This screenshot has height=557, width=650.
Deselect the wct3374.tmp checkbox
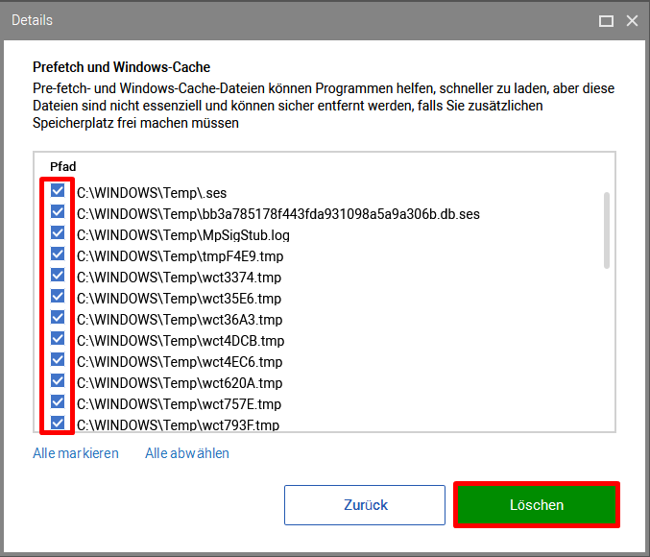tap(58, 275)
